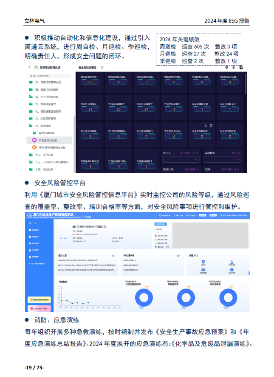Click the sidebar name search input field
Image resolution: width=274 pixels, height=377 pixels.
click(50, 76)
